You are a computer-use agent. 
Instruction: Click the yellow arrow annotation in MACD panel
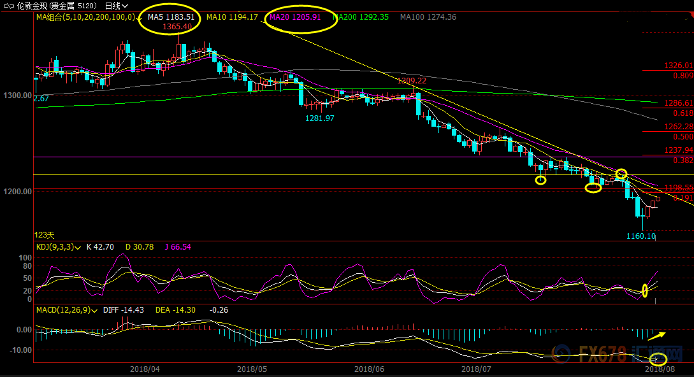click(x=658, y=335)
